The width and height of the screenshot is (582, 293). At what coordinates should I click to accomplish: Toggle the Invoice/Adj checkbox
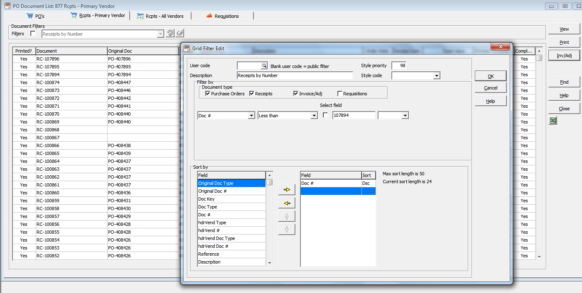[x=296, y=94]
